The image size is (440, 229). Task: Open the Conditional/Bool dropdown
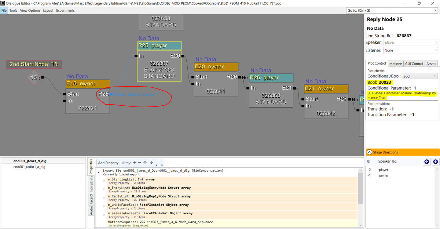(x=420, y=76)
